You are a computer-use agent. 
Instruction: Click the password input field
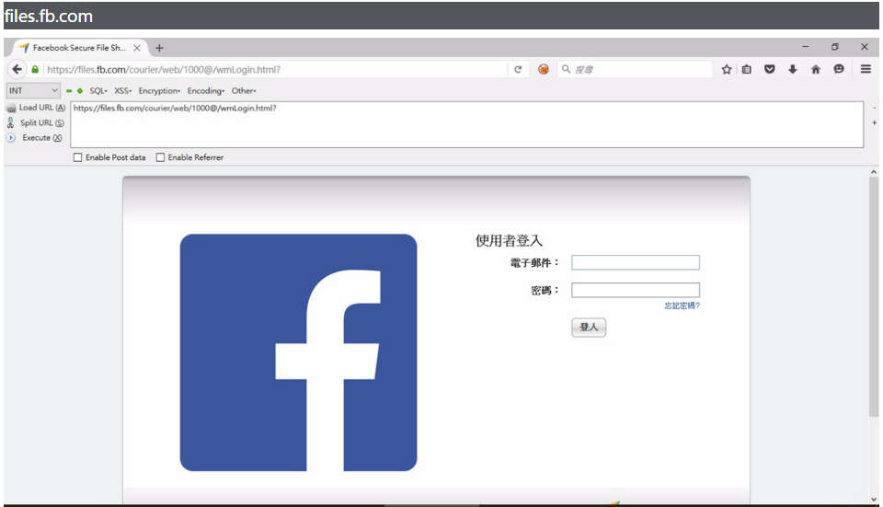click(x=636, y=290)
